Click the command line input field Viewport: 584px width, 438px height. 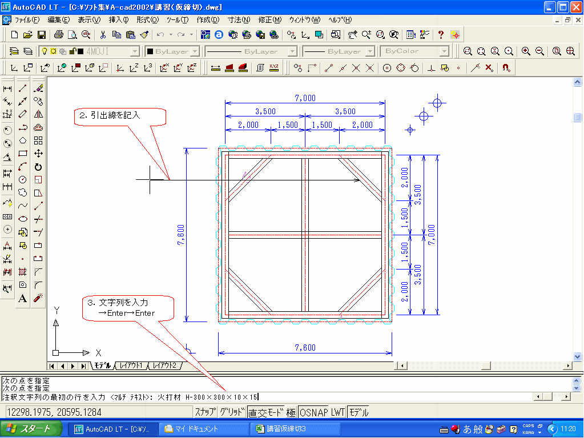coord(268,397)
